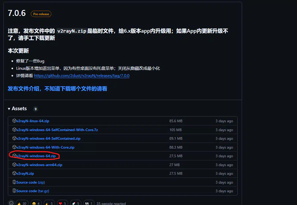This screenshot has width=297, height=205.
Task: Click "3 days ago" in the v2rayN-linux-64.zip row
Action: (x=224, y=121)
